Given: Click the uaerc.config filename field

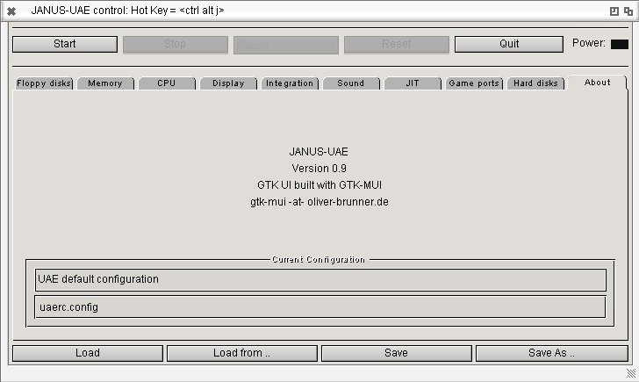Looking at the screenshot, I should coord(320,307).
